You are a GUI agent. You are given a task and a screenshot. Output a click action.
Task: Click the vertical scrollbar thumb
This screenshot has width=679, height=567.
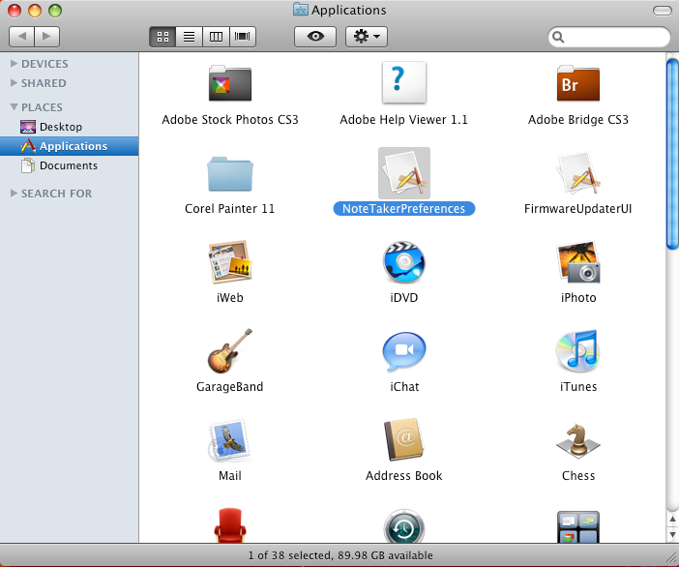point(672,154)
